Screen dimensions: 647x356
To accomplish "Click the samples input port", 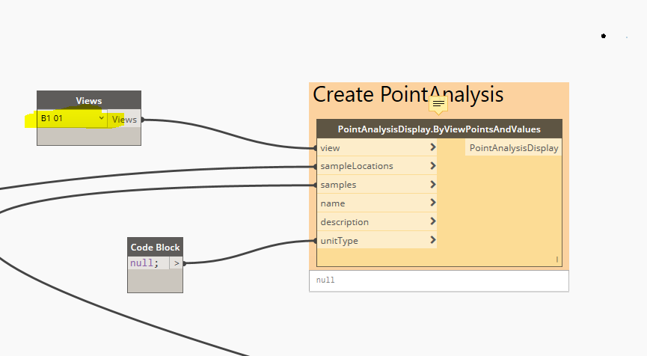I will click(x=377, y=185).
